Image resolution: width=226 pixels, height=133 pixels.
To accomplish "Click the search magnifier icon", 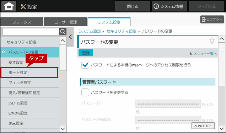I will pyautogui.click(x=63, y=32).
